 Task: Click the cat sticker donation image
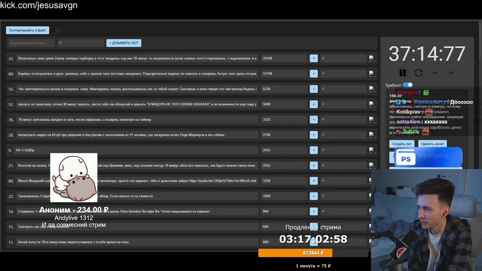(74, 178)
